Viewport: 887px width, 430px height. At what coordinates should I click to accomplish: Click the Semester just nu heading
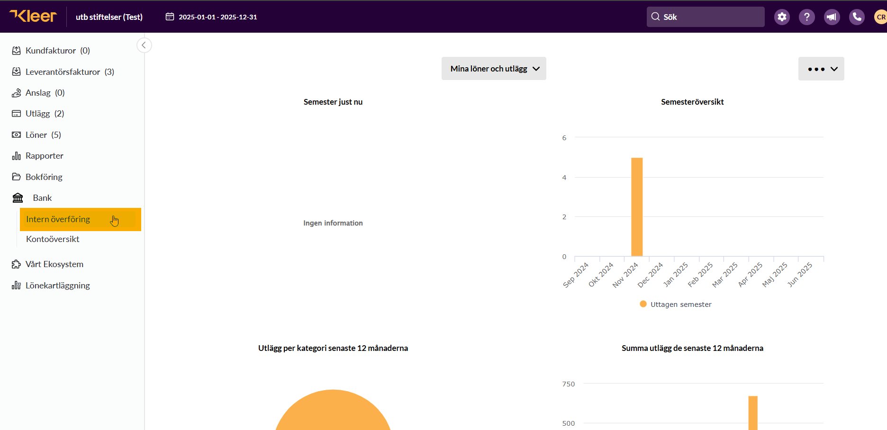[x=333, y=102]
